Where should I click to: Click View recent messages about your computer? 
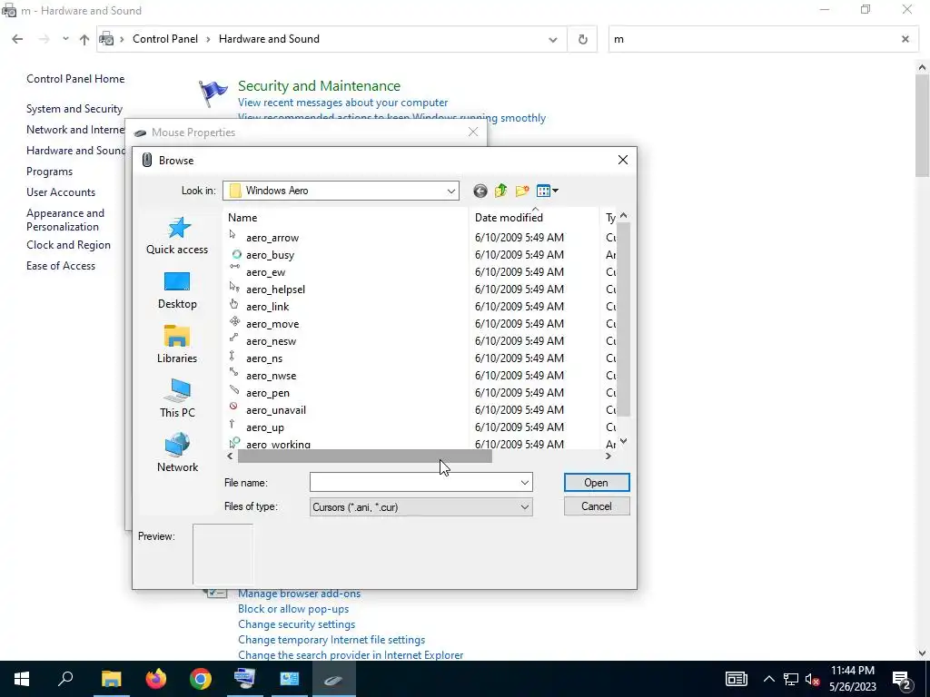(342, 103)
